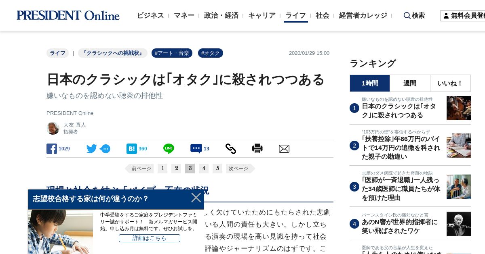
Task: Open ranking 1 日本のクラシック article
Action: [399, 111]
